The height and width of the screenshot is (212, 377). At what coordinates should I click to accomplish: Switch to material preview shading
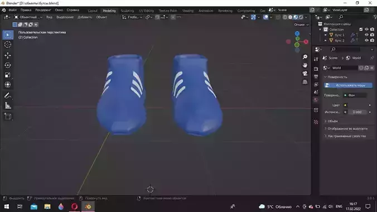point(296,17)
